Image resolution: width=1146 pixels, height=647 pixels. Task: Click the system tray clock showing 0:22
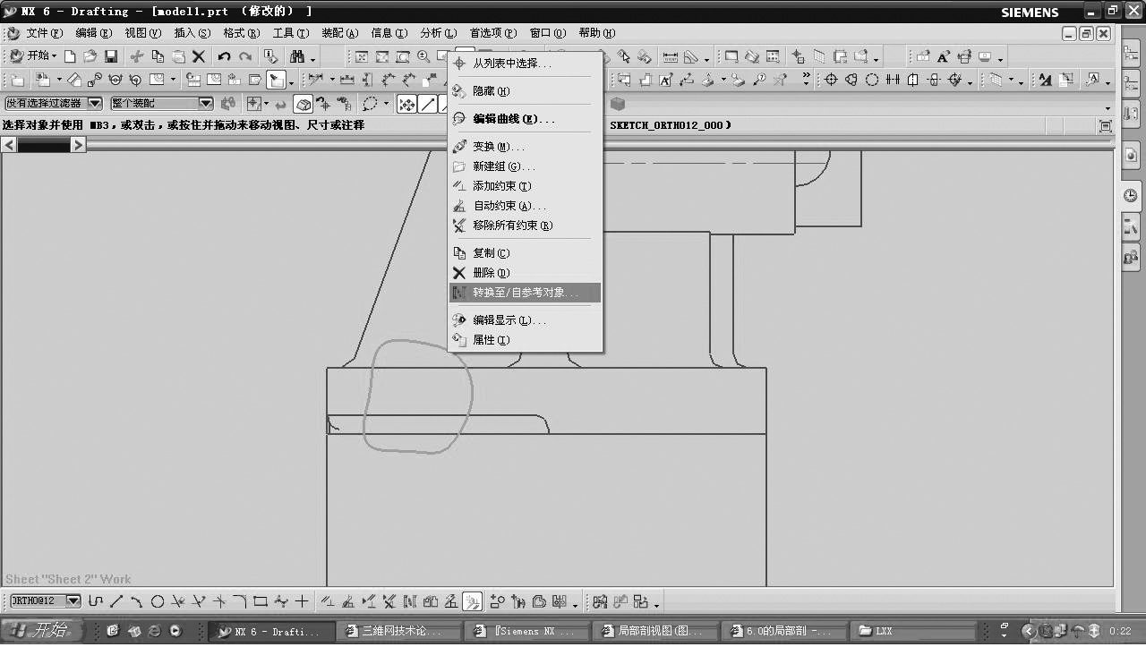click(1120, 631)
